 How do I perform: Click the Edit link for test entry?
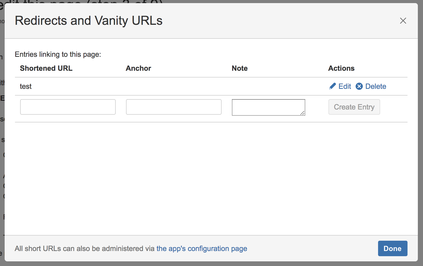(345, 86)
